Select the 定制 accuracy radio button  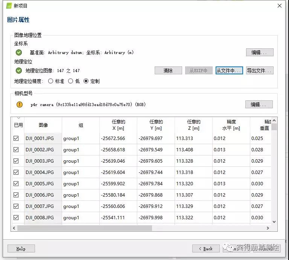(x=86, y=81)
